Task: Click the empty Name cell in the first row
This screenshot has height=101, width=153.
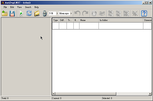Action: [89, 26]
